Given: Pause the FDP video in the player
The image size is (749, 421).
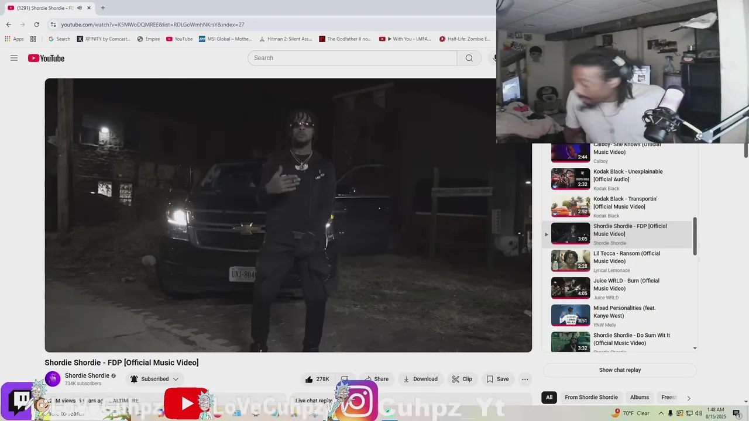Looking at the screenshot, I should pyautogui.click(x=288, y=215).
